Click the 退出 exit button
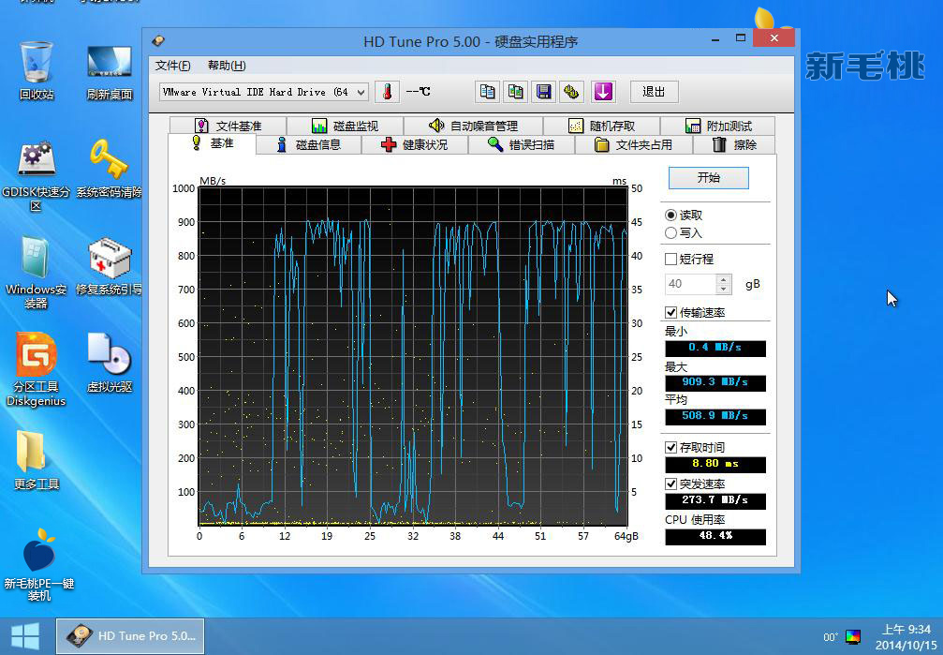The height and width of the screenshot is (655, 943). click(x=655, y=92)
